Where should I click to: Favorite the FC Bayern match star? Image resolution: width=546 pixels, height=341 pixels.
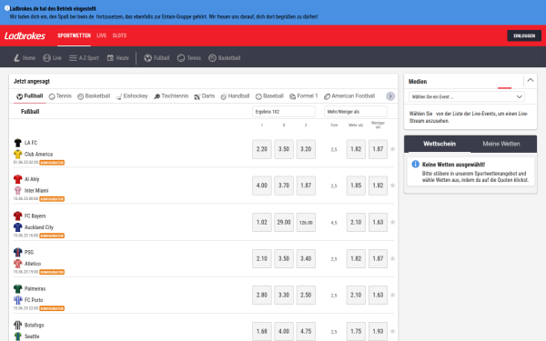(392, 222)
